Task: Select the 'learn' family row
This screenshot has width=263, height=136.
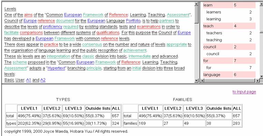Action: pyautogui.click(x=229, y=5)
